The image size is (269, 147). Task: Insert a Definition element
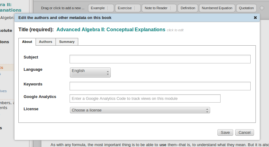pyautogui.click(x=188, y=8)
